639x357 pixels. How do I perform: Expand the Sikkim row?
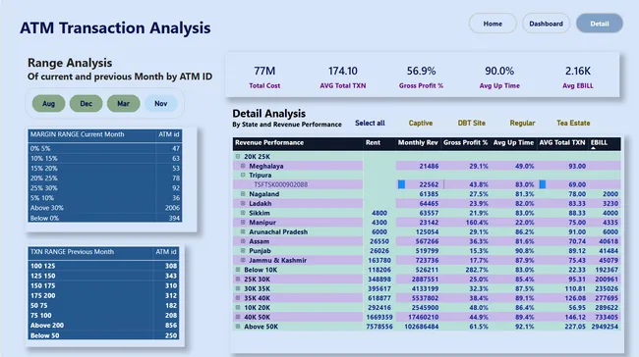point(243,213)
